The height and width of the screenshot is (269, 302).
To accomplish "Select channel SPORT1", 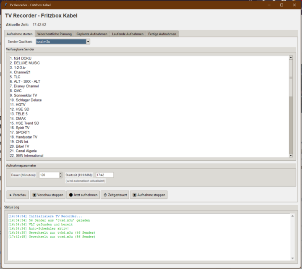I will (x=20, y=132).
